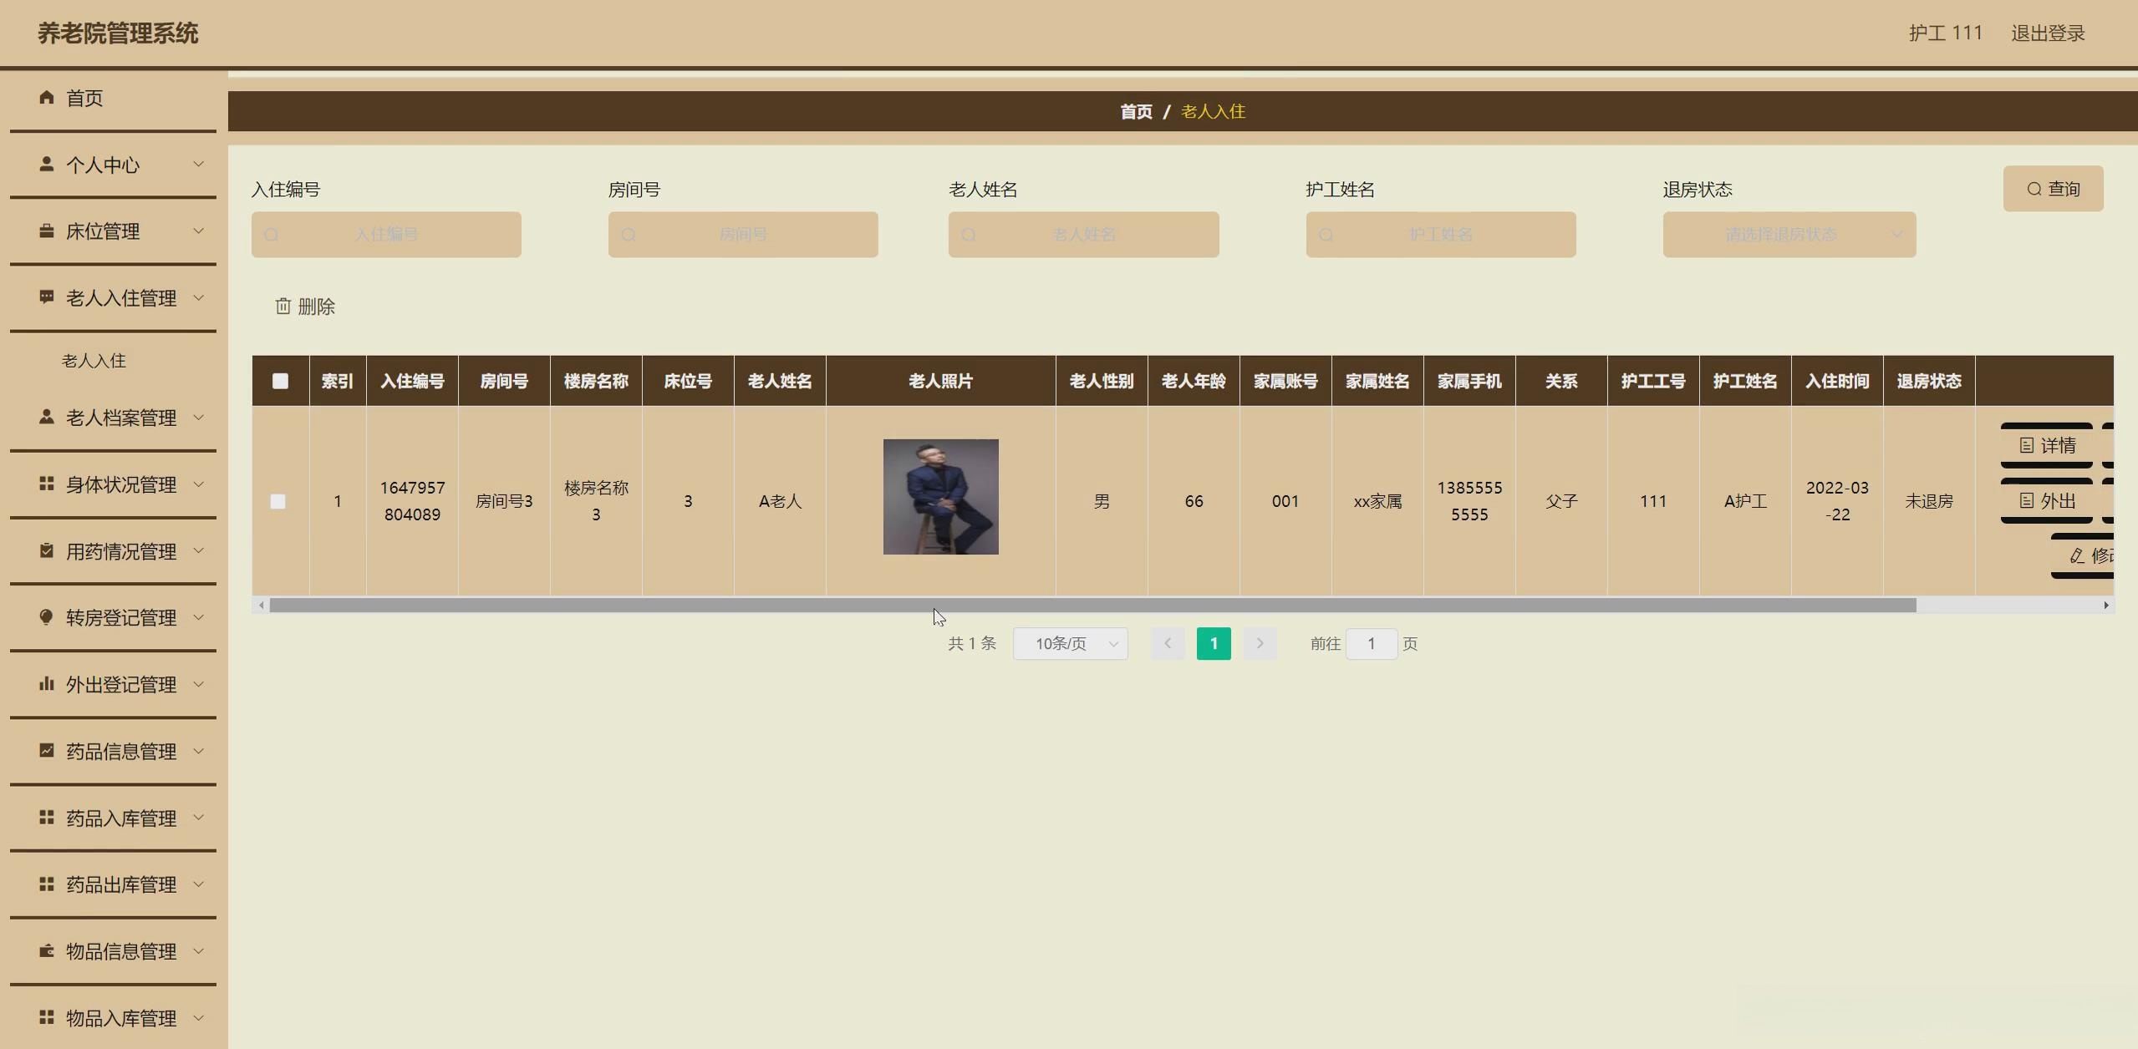The height and width of the screenshot is (1049, 2138).
Task: Click the 详情 button in the row
Action: pos(2046,445)
